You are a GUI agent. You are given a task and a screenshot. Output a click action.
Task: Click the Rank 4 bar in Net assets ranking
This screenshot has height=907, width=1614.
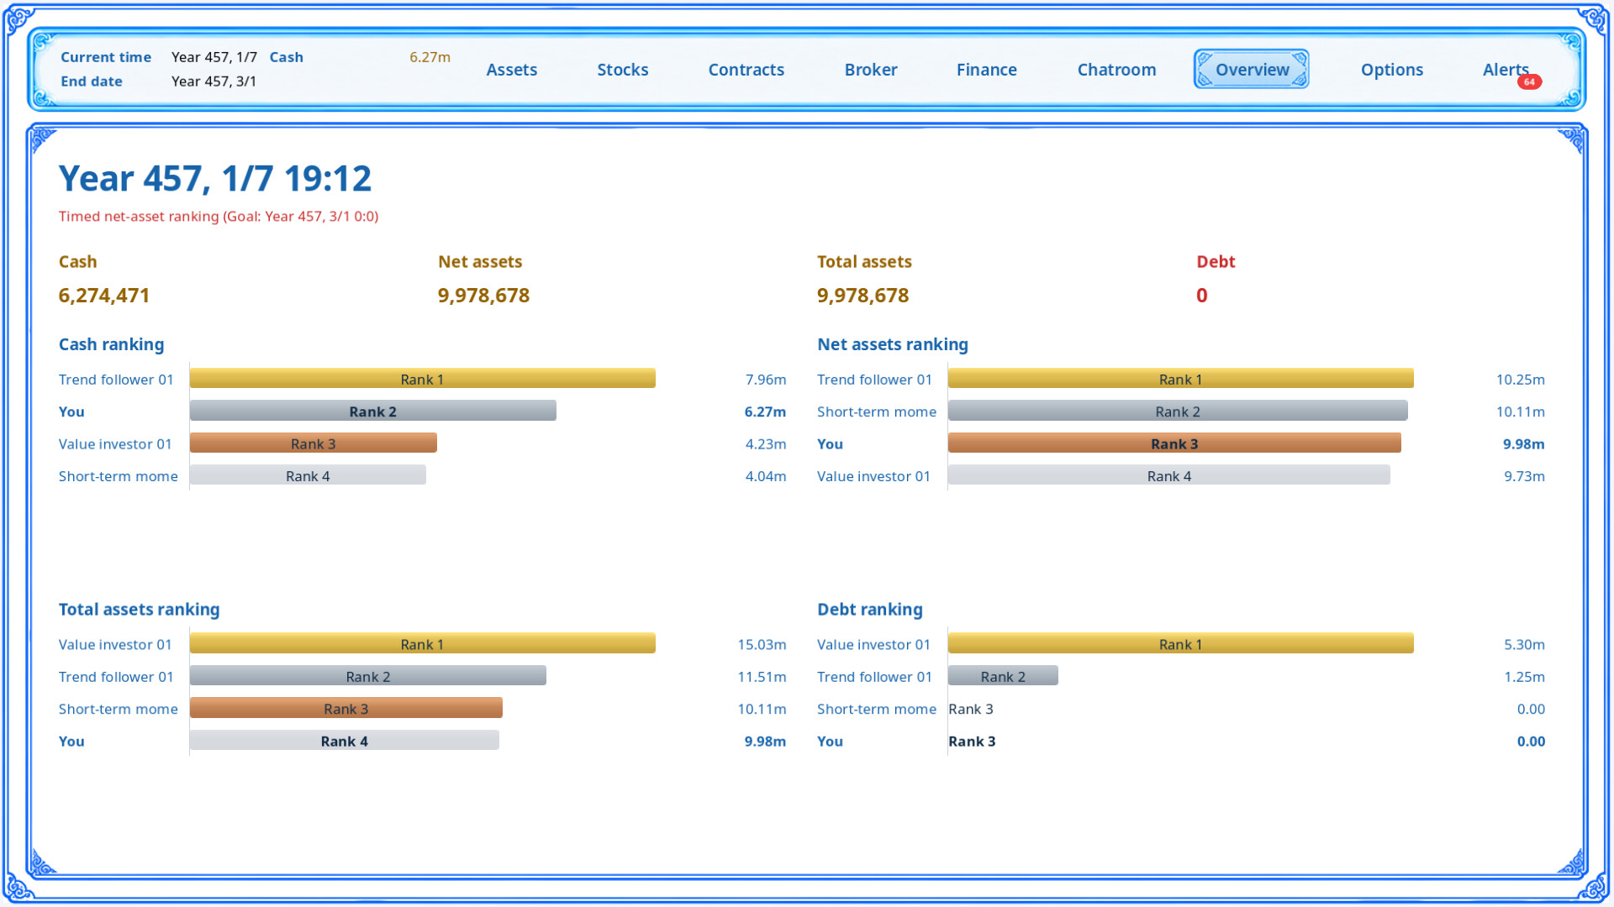tap(1168, 475)
